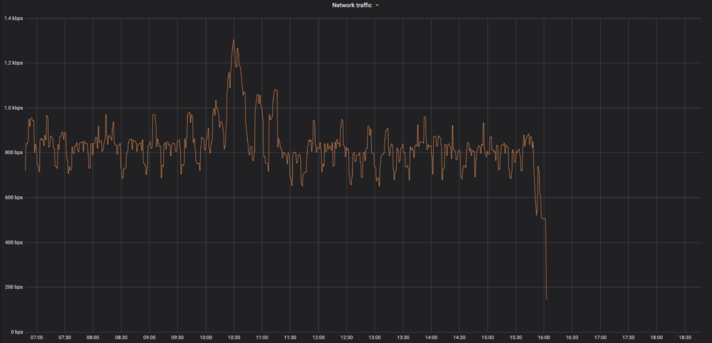712x343 pixels.
Task: Select the 800 bps y-axis label
Action: 13,153
